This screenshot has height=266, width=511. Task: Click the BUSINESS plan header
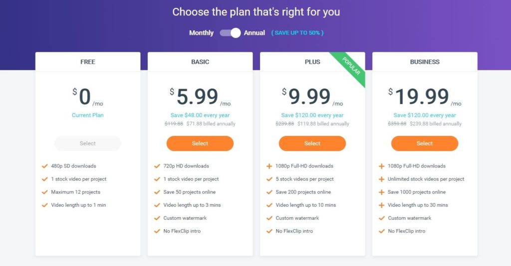click(x=425, y=62)
